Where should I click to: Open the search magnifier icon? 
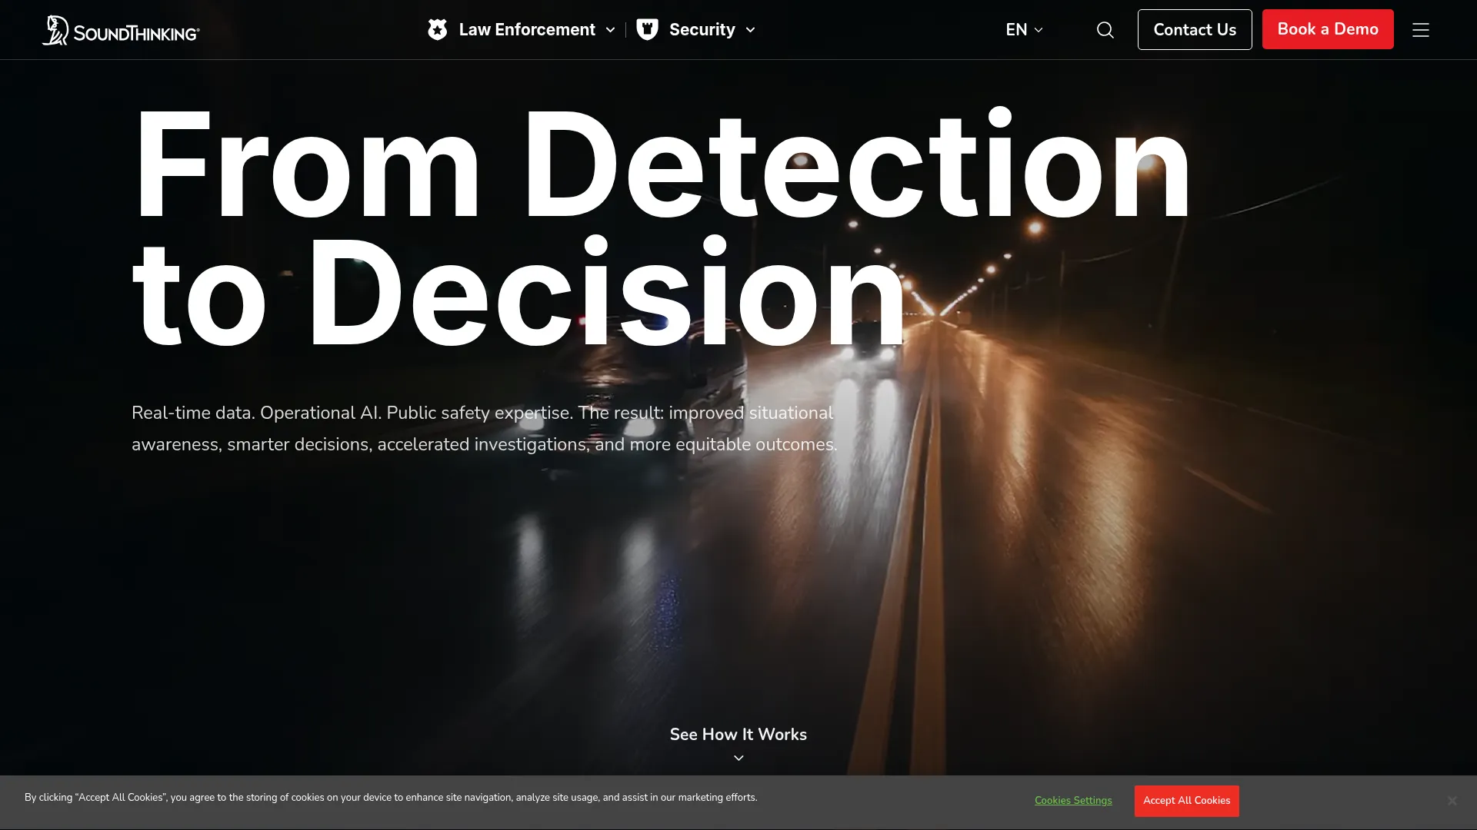1105,30
